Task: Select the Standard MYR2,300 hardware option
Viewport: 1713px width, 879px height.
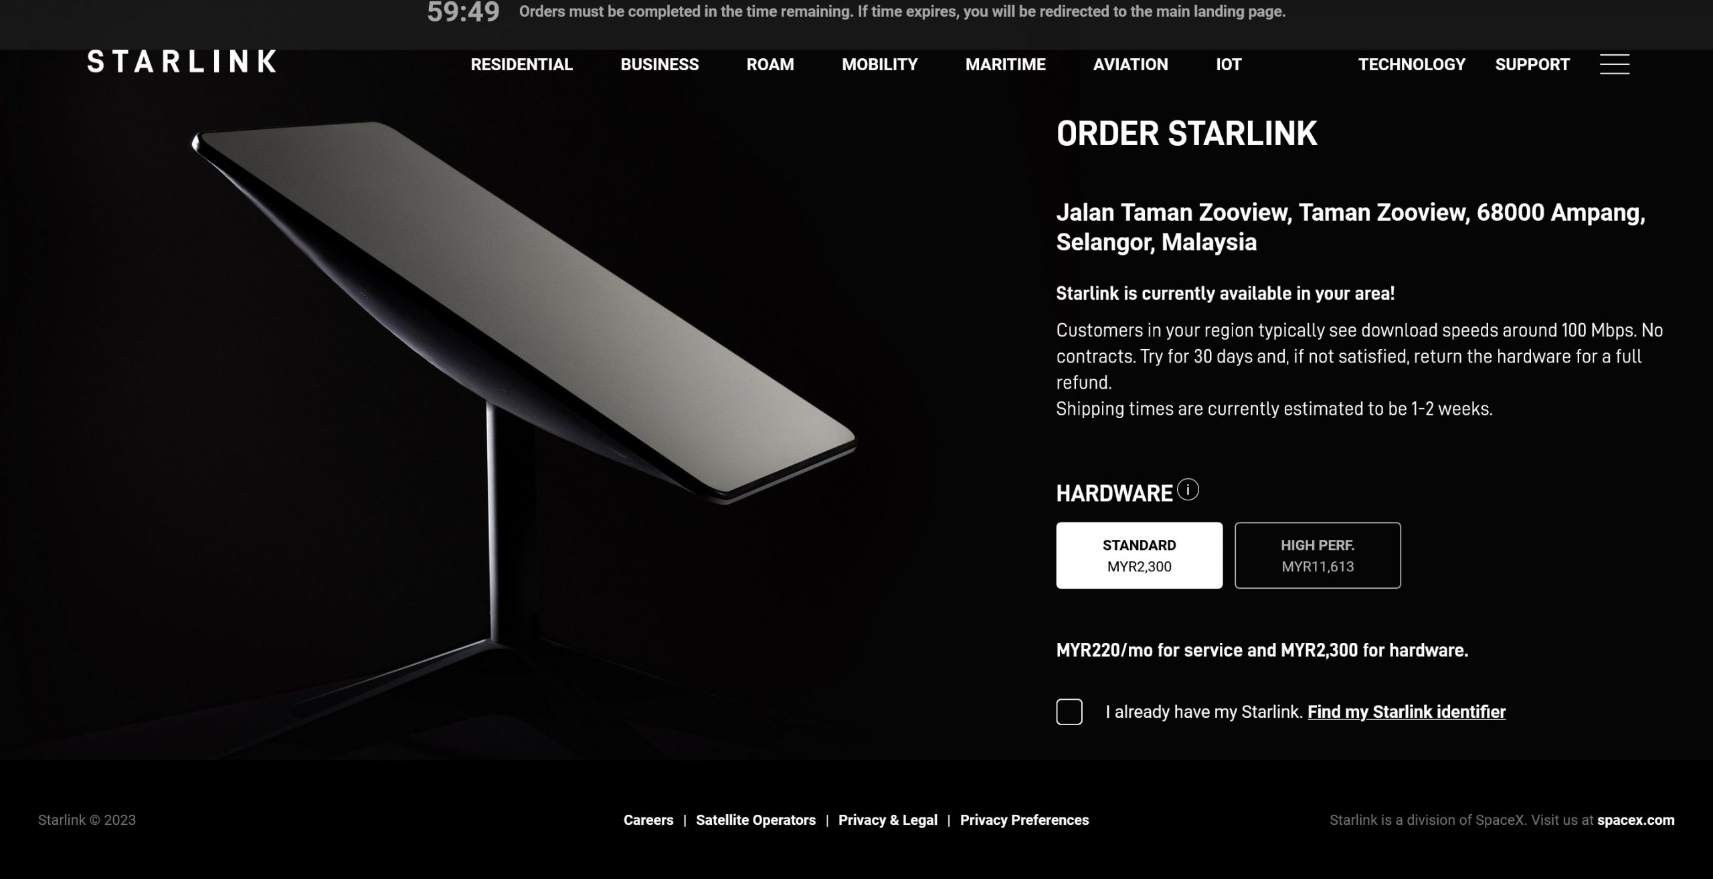Action: 1139,555
